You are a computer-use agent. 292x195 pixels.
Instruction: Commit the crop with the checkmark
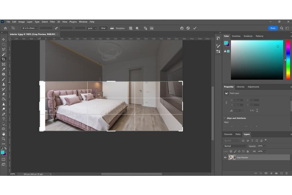pyautogui.click(x=195, y=28)
